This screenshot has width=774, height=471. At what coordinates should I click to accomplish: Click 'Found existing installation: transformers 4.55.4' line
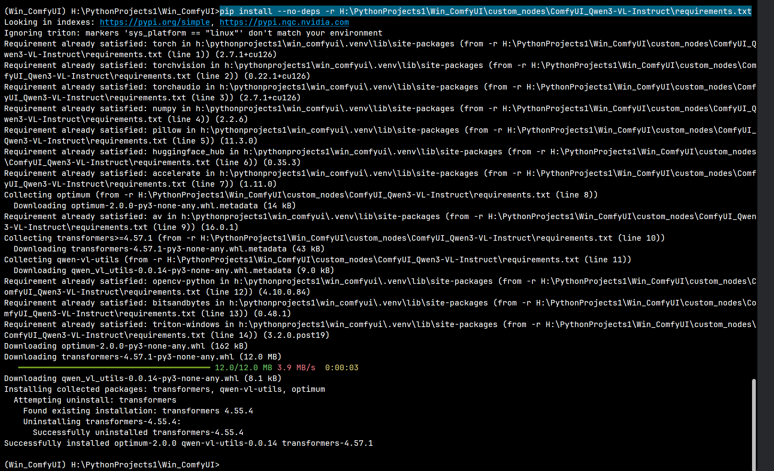click(138, 411)
